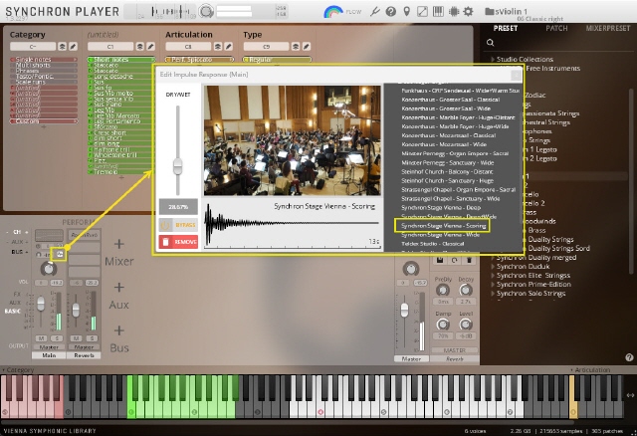The image size is (637, 436).
Task: Click the Main channel volume fader
Action: click(x=41, y=304)
